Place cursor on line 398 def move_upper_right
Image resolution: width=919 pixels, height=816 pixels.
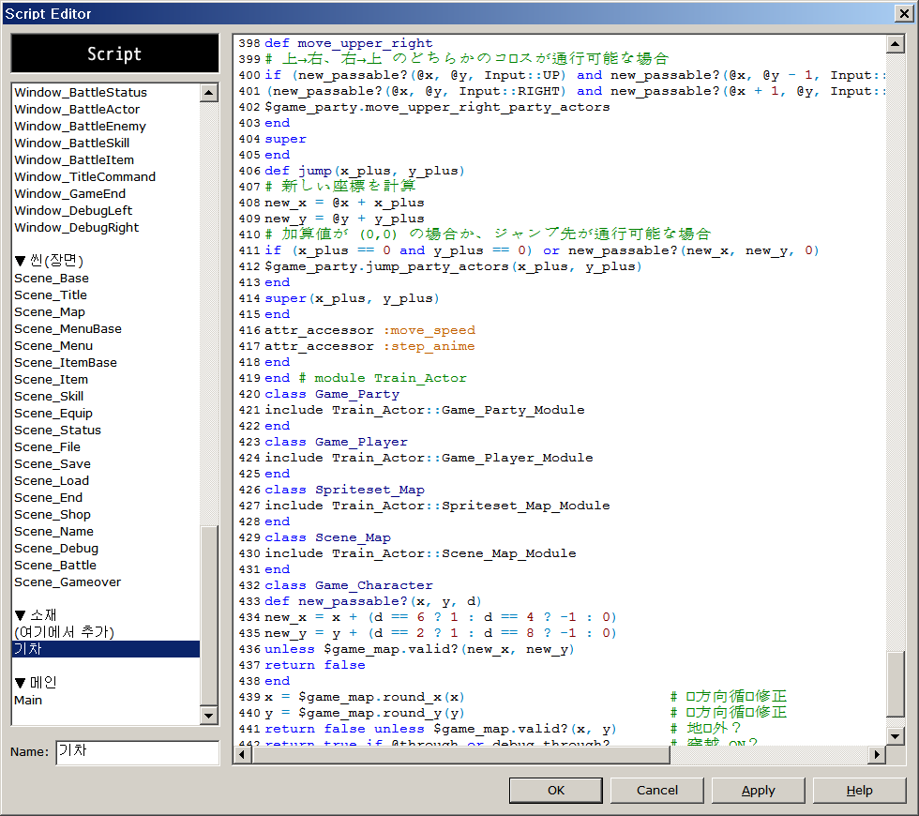tap(349, 43)
